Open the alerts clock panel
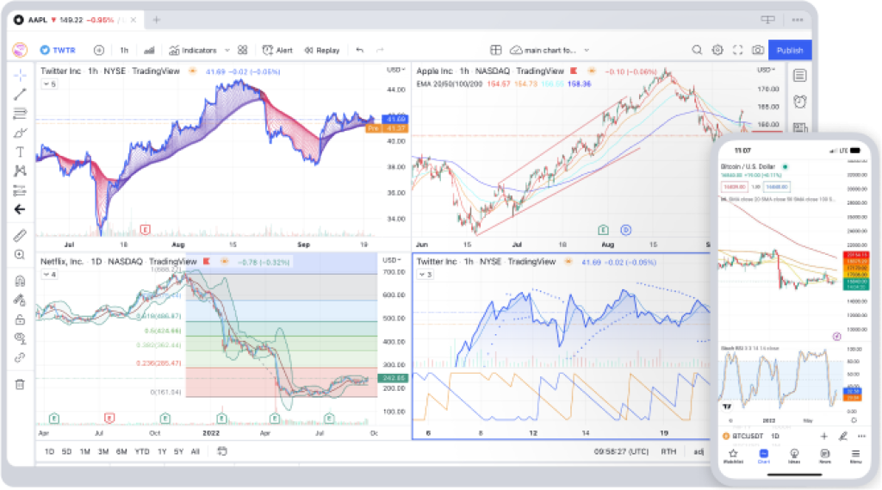This screenshot has height=490, width=882. pos(800,102)
